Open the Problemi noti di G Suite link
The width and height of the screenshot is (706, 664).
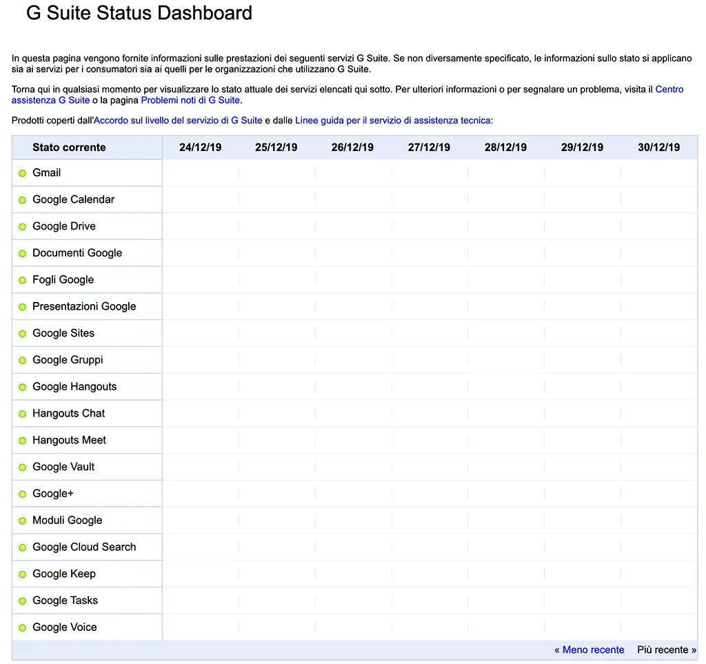pos(190,100)
